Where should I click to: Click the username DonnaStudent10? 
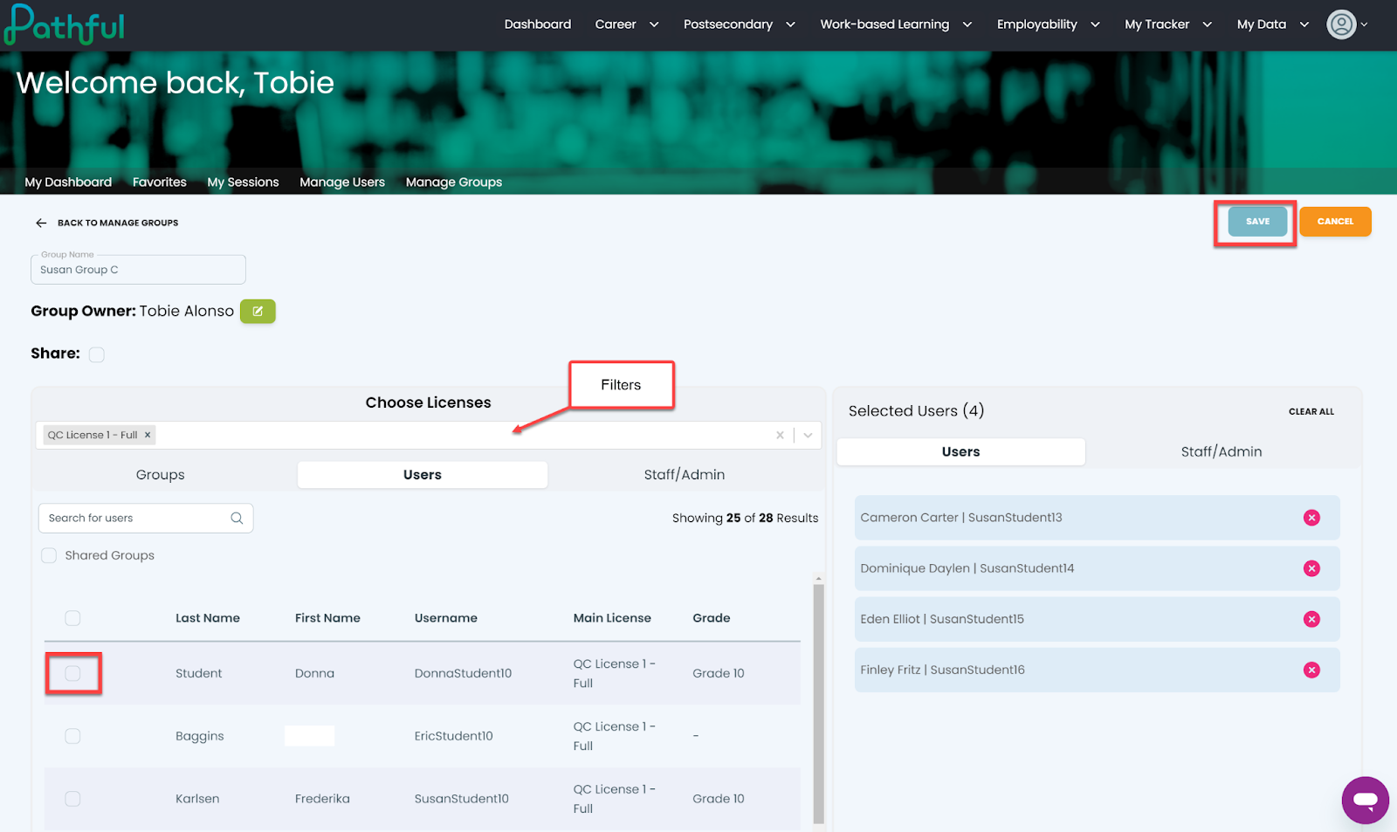pos(463,673)
